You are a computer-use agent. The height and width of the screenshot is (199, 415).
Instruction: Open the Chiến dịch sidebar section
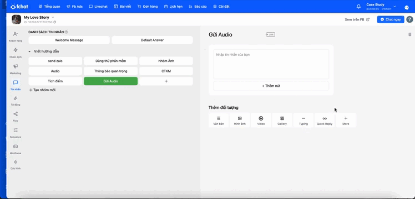[x=16, y=53]
